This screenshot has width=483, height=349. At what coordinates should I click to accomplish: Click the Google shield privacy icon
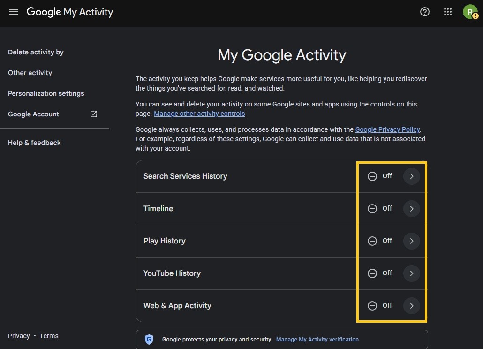(x=149, y=340)
